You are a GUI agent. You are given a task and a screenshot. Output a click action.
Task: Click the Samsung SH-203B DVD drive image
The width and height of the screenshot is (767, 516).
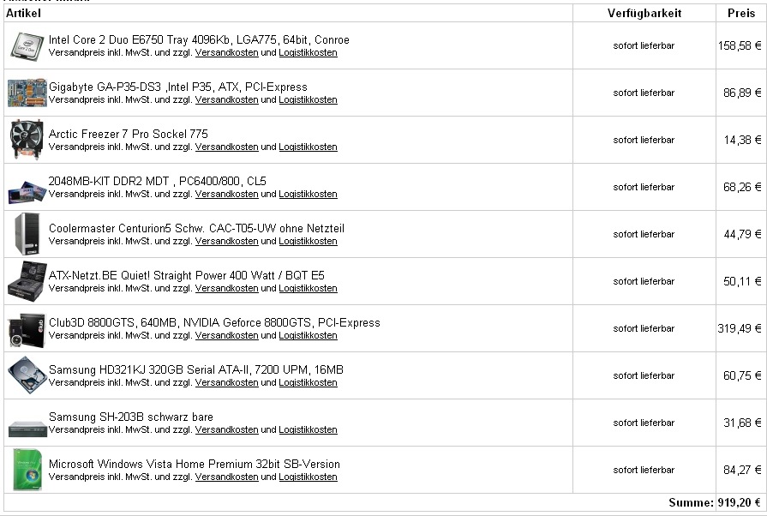28,429
